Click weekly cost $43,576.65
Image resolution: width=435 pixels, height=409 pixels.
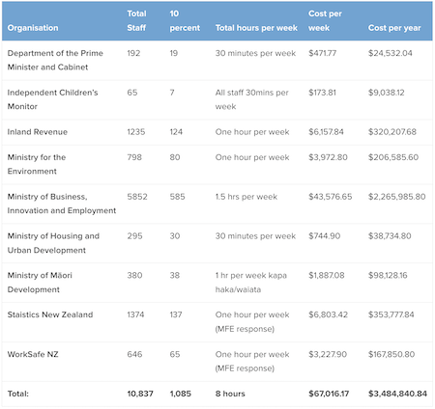pos(331,197)
